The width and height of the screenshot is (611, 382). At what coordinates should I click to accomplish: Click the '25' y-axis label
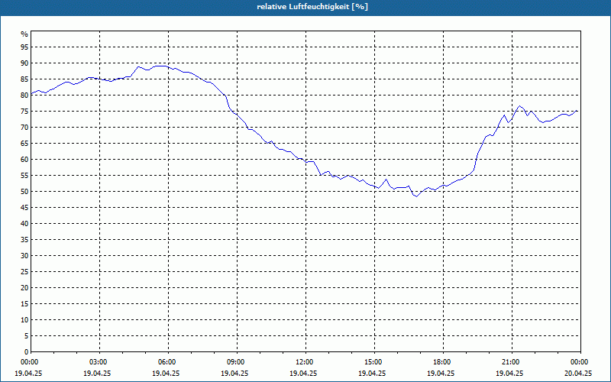(x=24, y=272)
